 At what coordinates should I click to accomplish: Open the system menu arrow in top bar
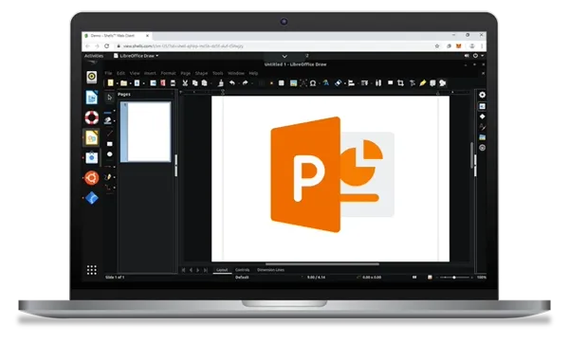[483, 56]
